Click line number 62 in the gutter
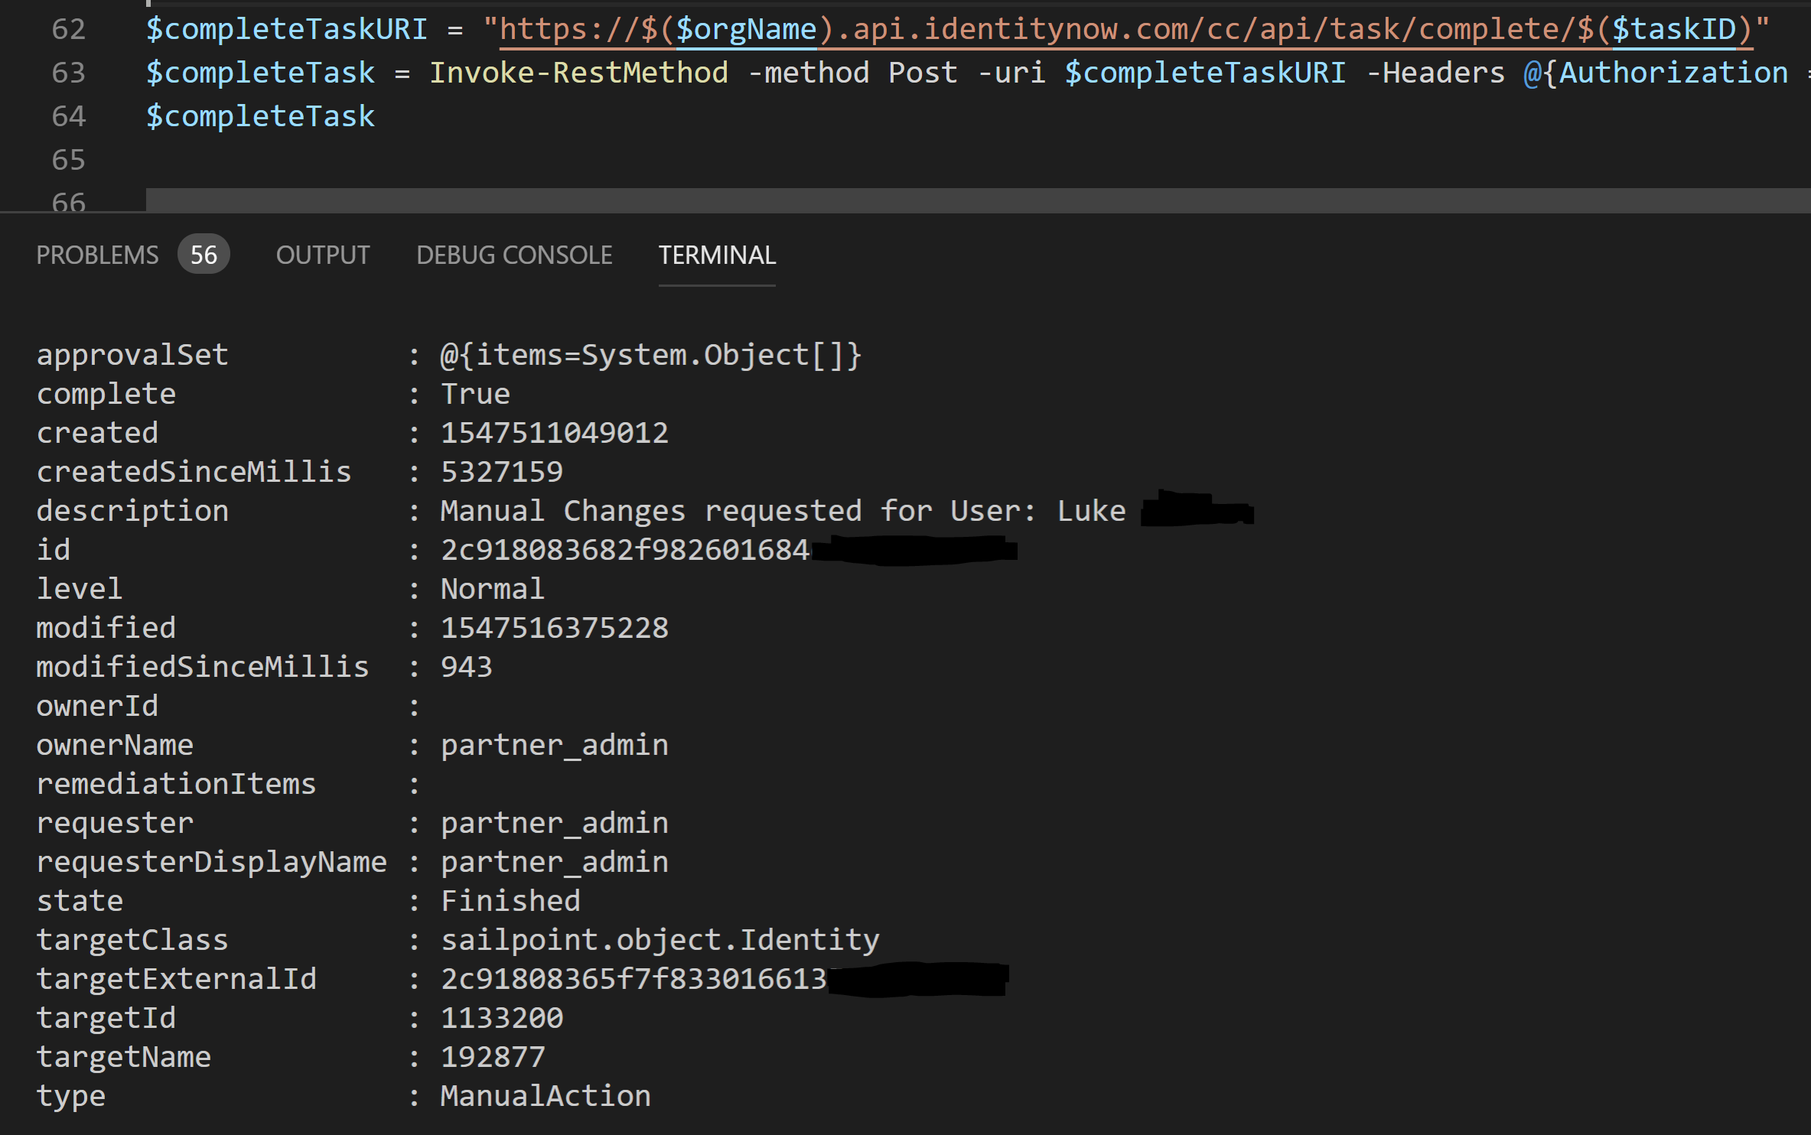 (68, 30)
